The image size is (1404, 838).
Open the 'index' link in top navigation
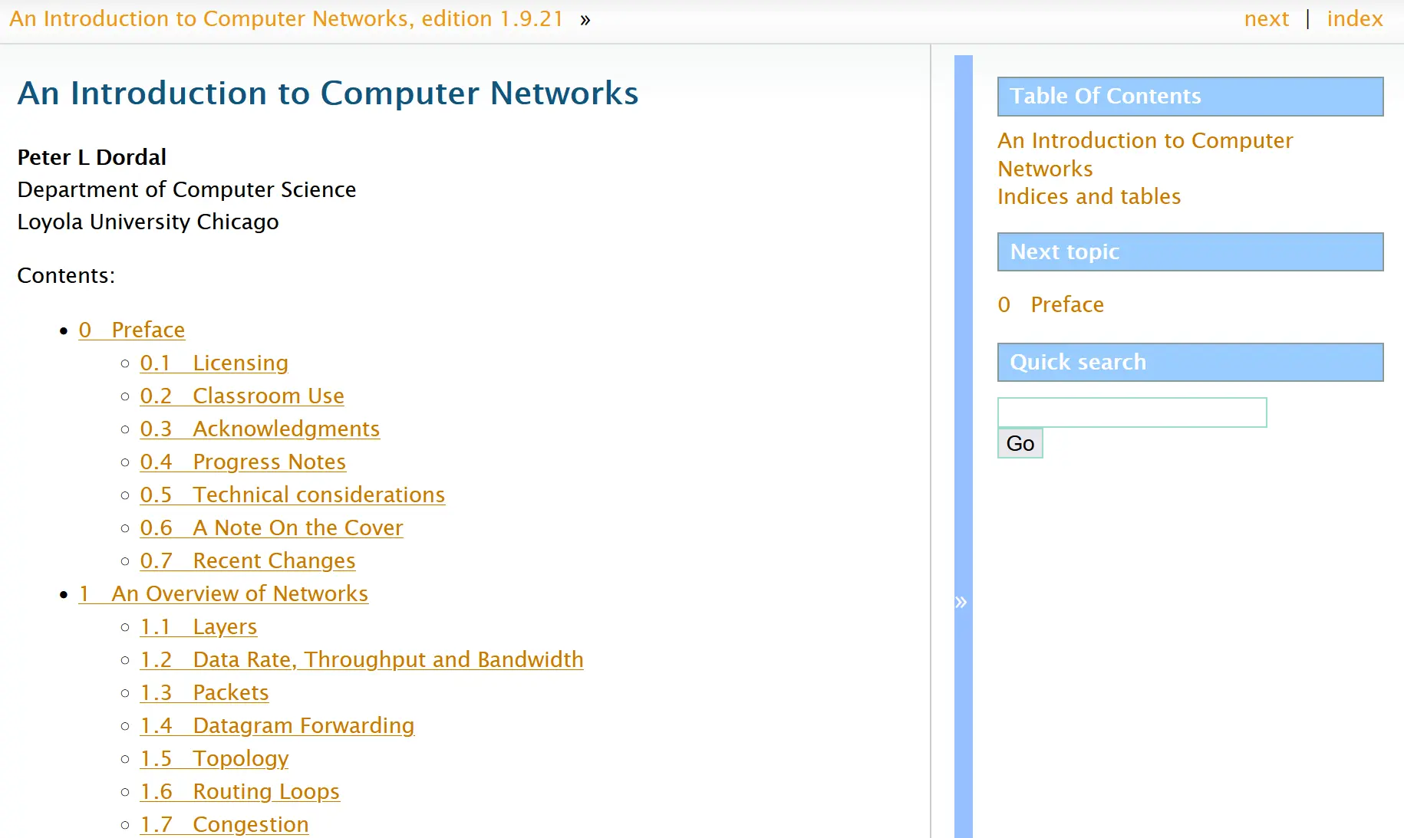(1354, 18)
